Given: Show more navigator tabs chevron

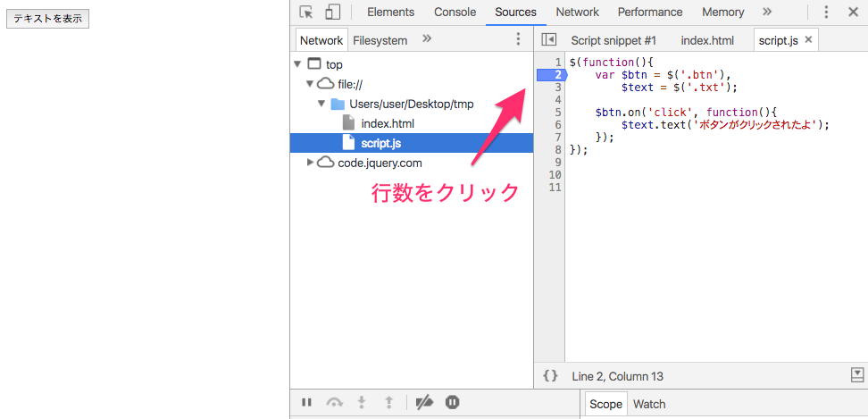Looking at the screenshot, I should 426,38.
